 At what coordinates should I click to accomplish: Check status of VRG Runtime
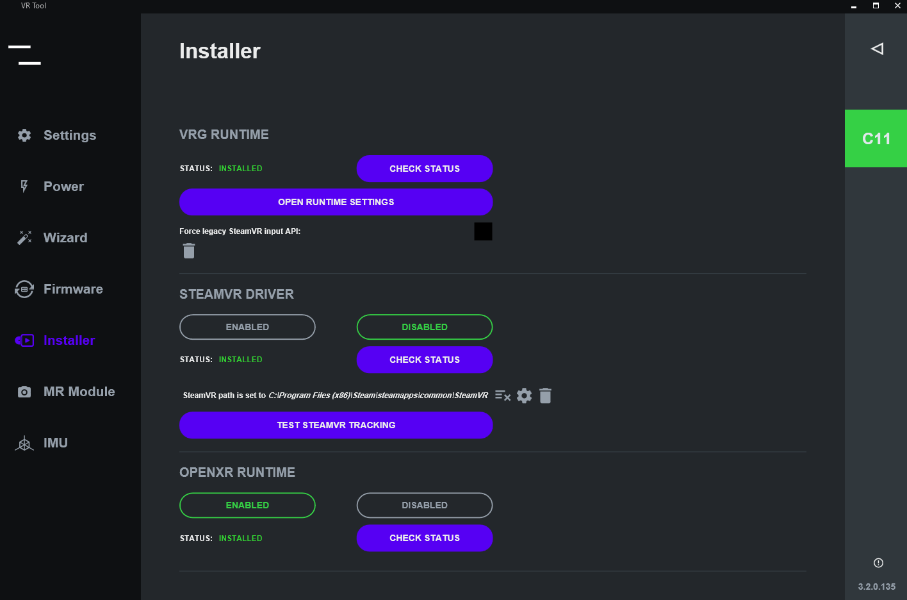click(x=425, y=169)
